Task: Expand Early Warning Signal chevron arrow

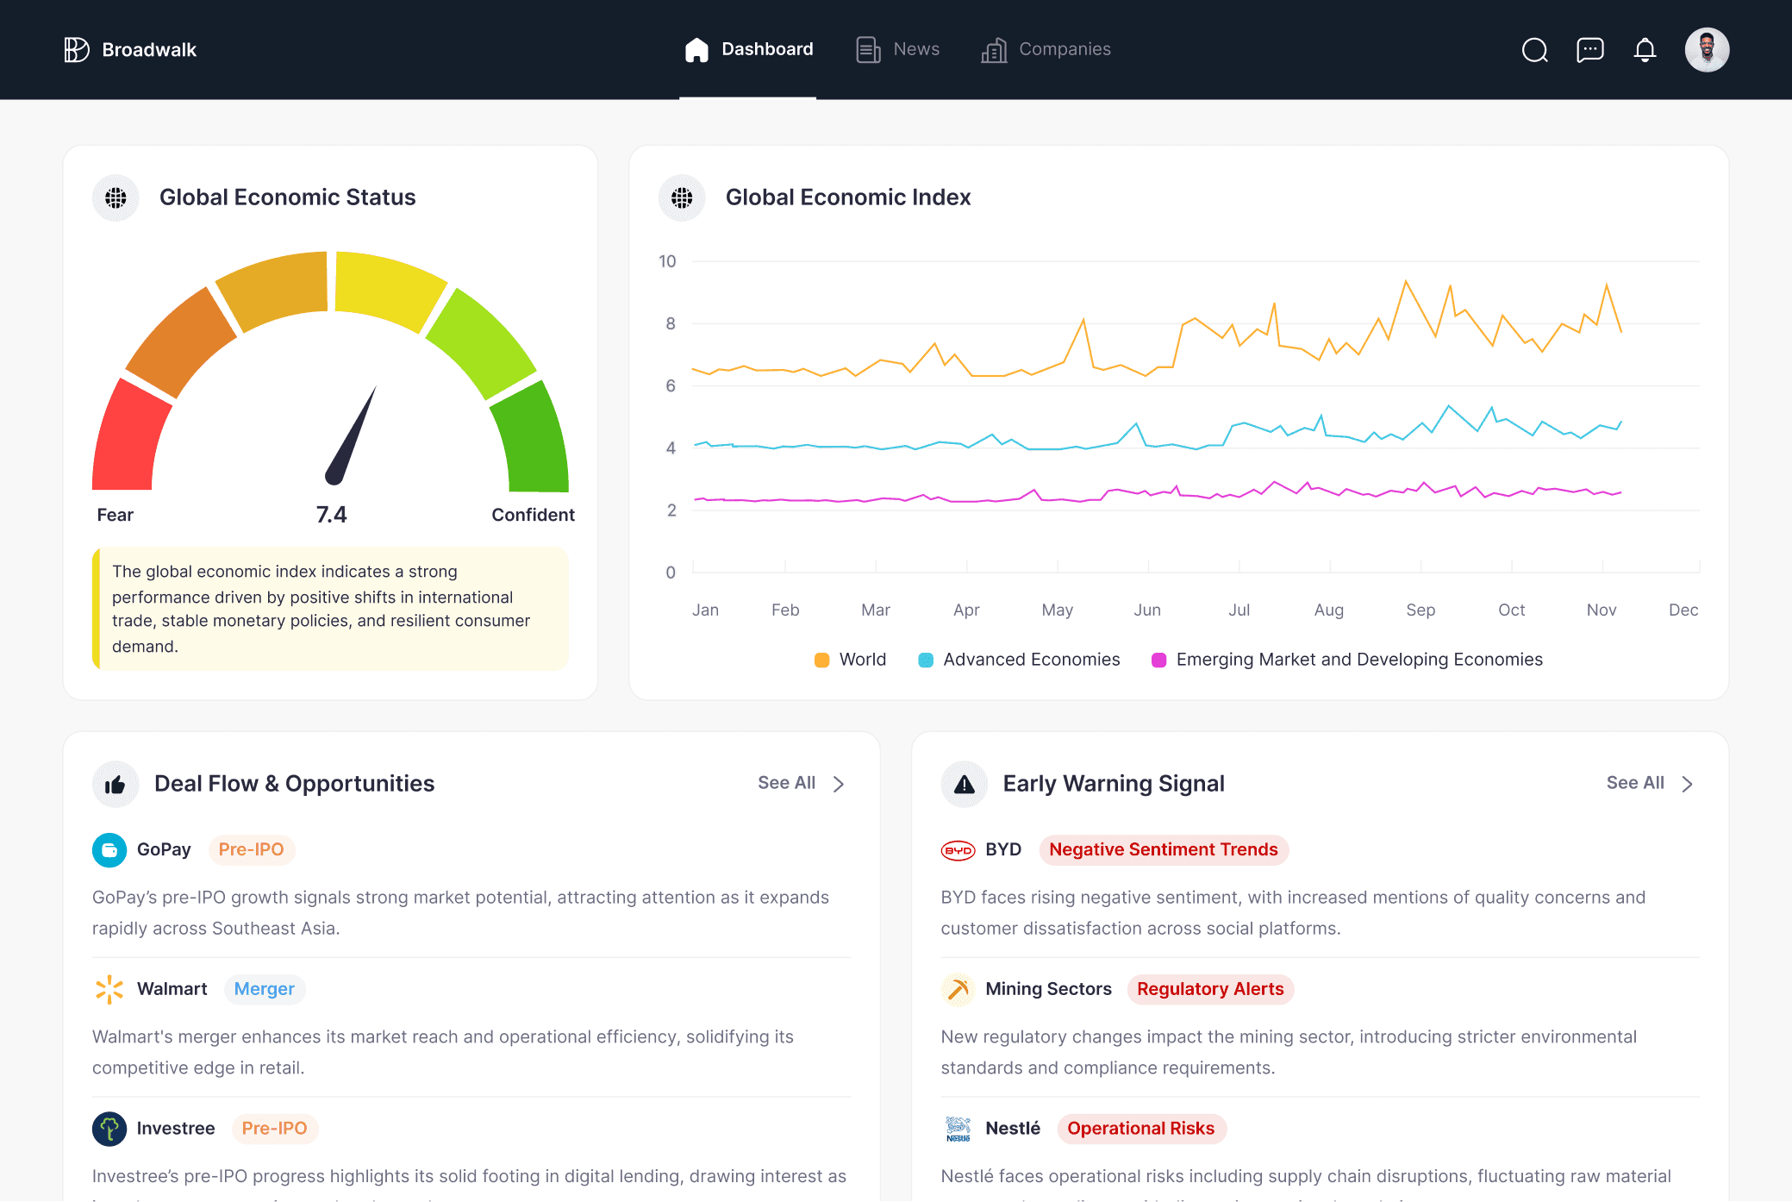Action: [1688, 784]
